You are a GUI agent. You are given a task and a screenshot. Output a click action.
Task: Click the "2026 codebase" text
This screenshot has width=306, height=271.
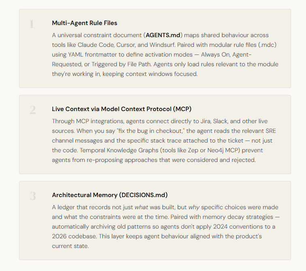[x=72, y=236]
